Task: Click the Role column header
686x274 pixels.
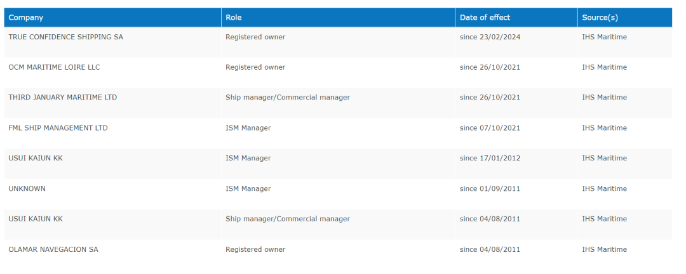Action: pyautogui.click(x=234, y=18)
